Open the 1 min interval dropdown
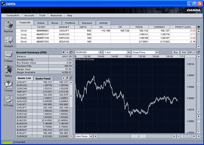Screen dimensions: 204x145 tap(129, 52)
